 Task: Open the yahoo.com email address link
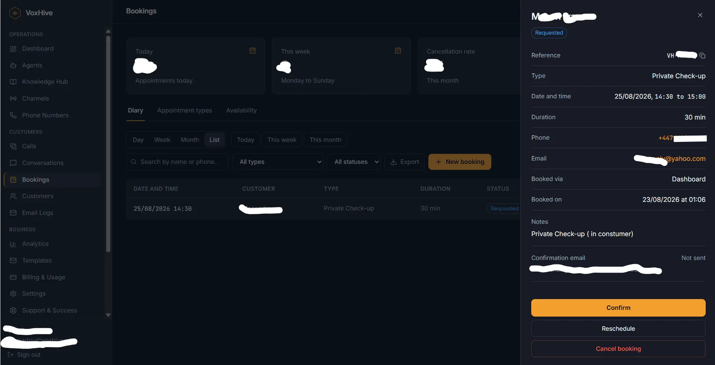(670, 159)
